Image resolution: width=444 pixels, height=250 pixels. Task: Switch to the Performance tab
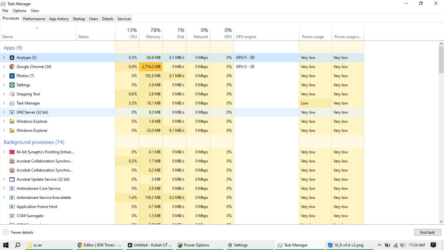34,19
